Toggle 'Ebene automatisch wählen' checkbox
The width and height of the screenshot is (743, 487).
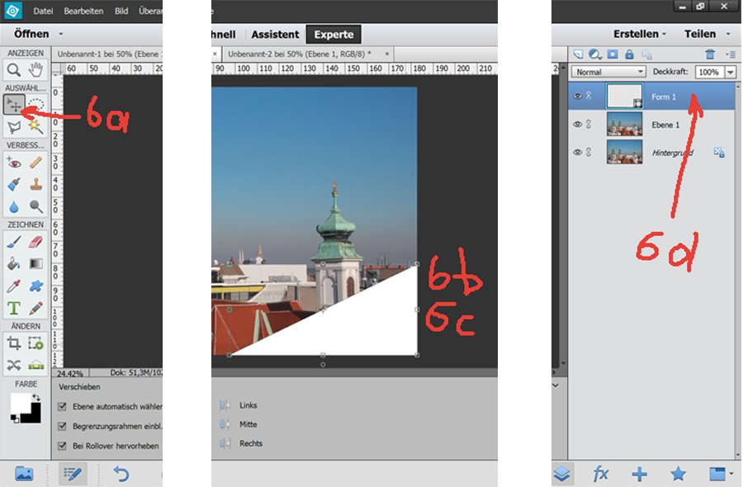[x=63, y=407]
